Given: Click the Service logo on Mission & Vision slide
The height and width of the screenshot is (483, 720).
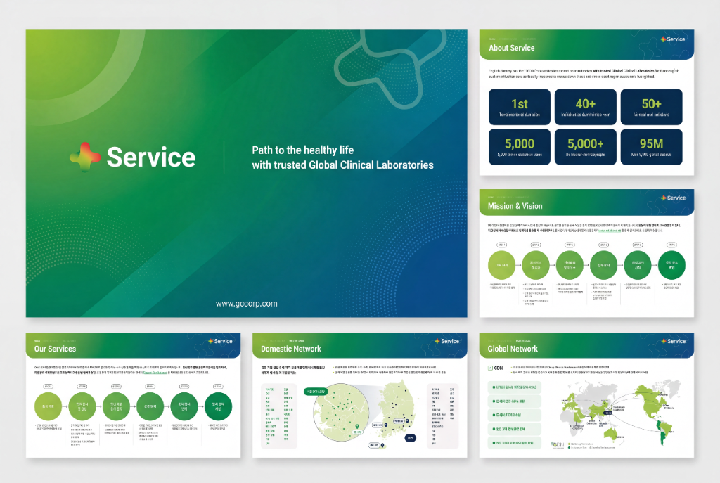Looking at the screenshot, I should [673, 198].
